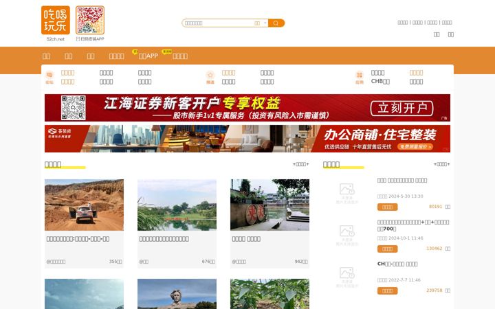This screenshot has height=309, width=495.
Task: Click the "2024-10-1 11:46" date text
Action: 406,238
